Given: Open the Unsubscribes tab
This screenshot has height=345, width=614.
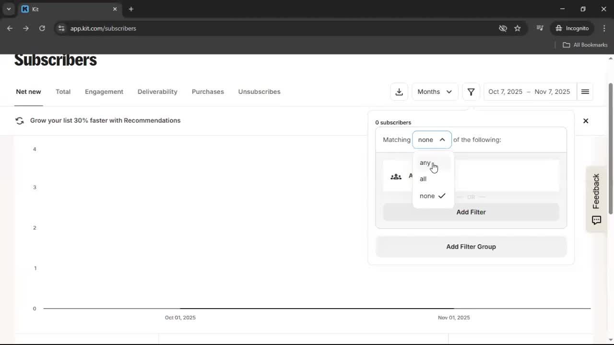Looking at the screenshot, I should [259, 92].
